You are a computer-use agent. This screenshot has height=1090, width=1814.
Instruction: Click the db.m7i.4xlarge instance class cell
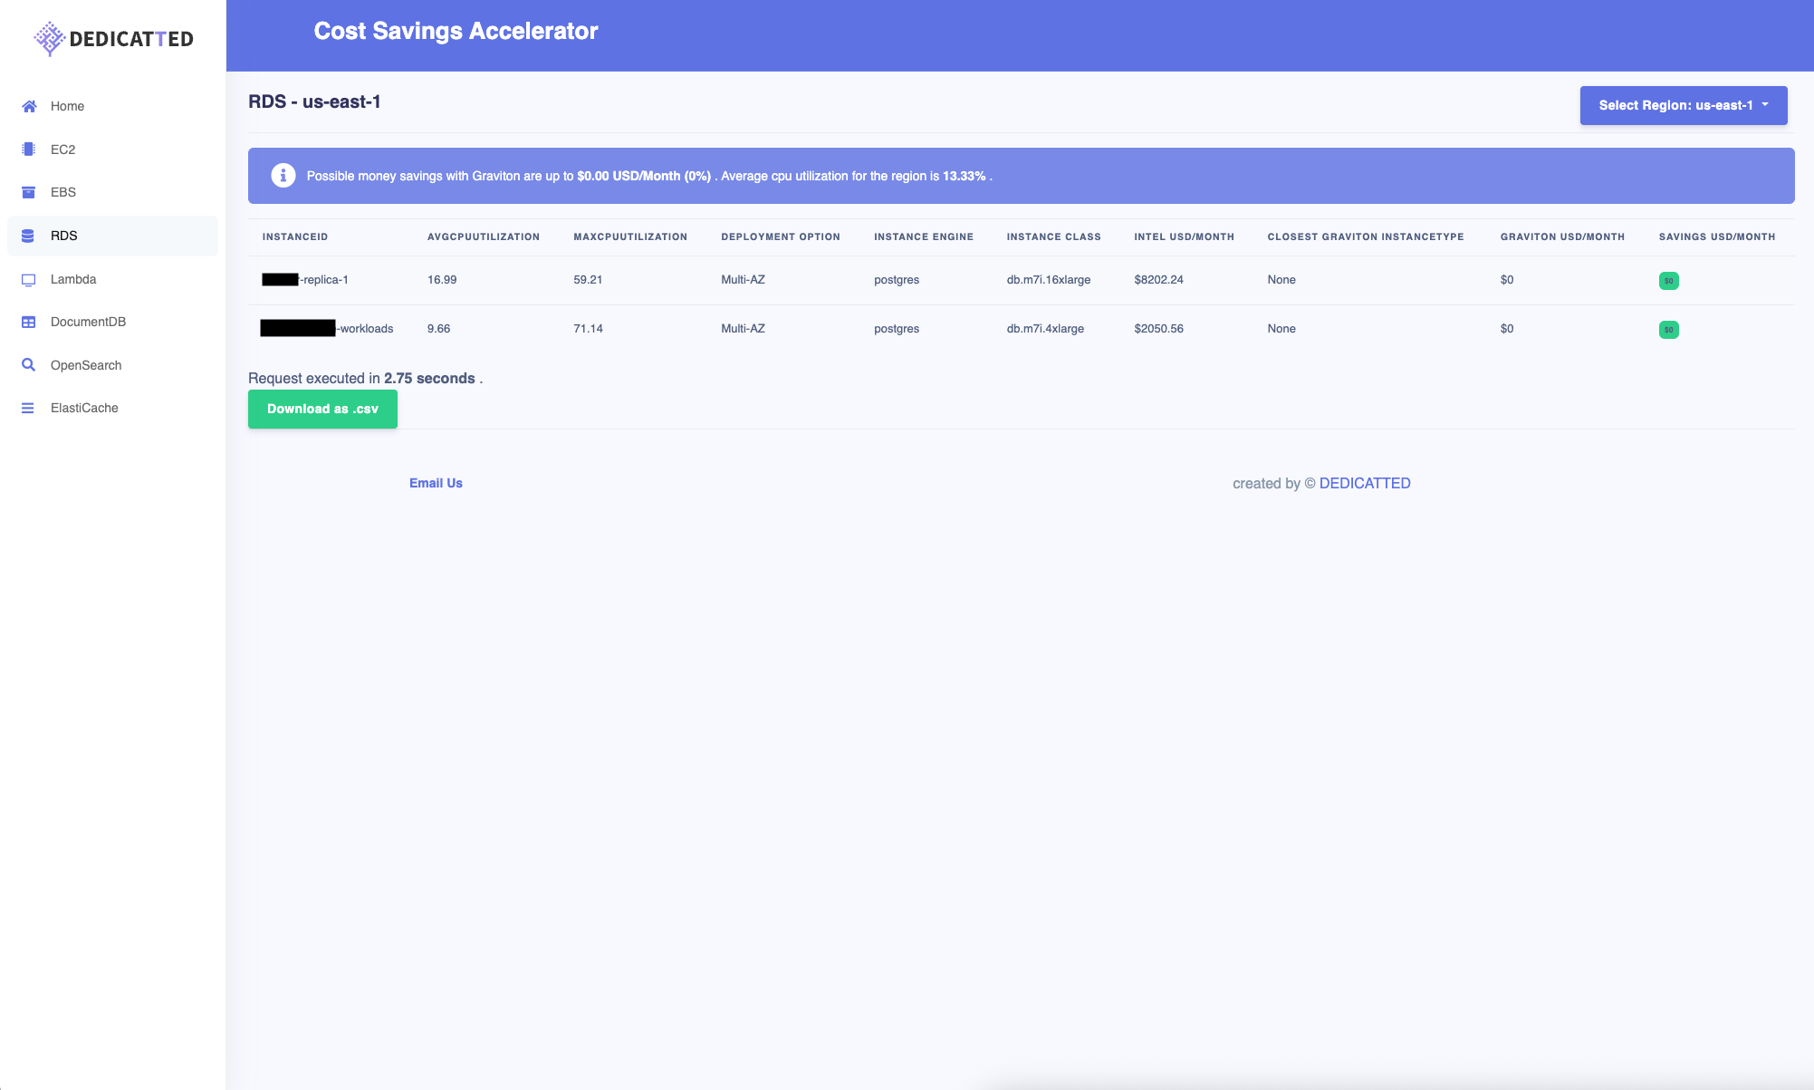pyautogui.click(x=1045, y=329)
